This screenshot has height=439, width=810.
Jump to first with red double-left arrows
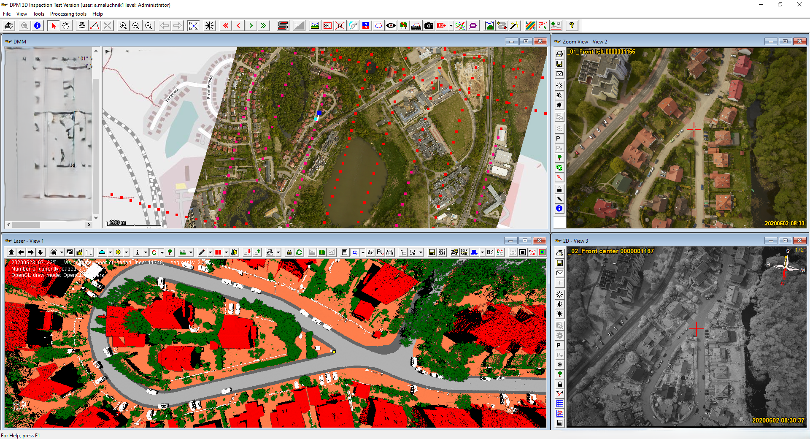[226, 26]
